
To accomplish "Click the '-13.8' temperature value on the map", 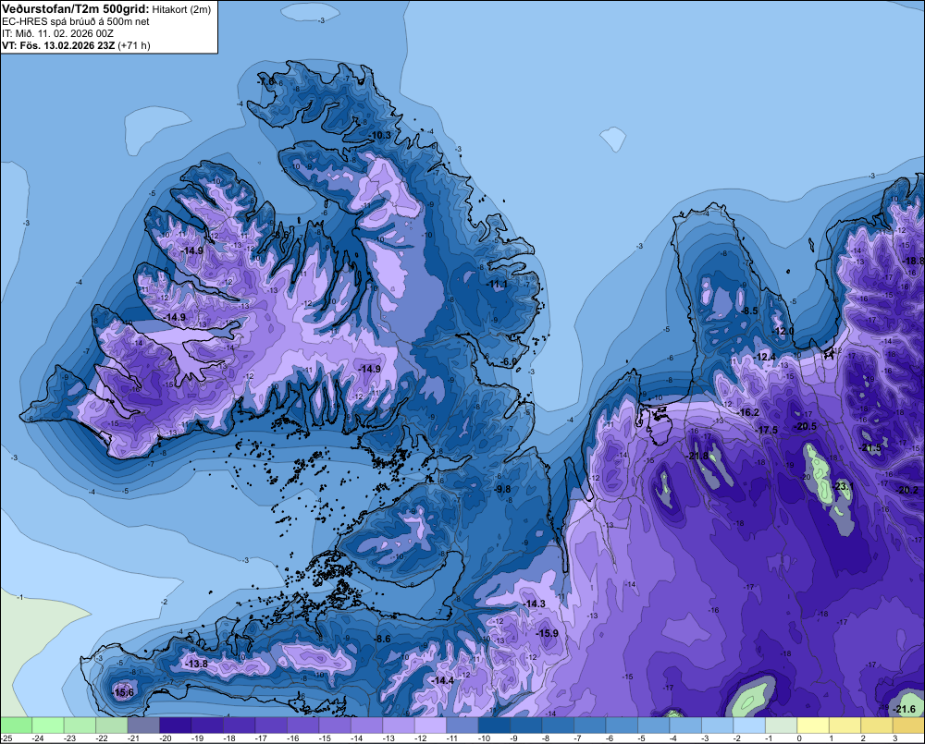I will point(196,664).
